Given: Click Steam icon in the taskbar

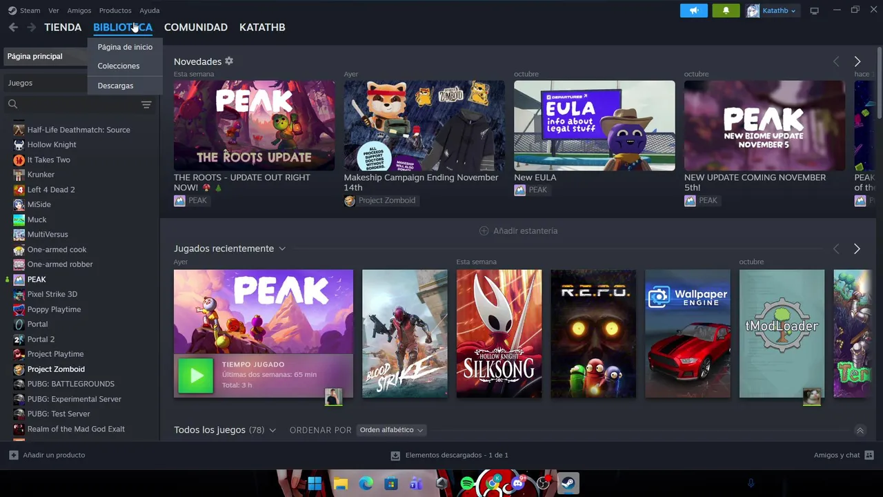Looking at the screenshot, I should [x=568, y=483].
